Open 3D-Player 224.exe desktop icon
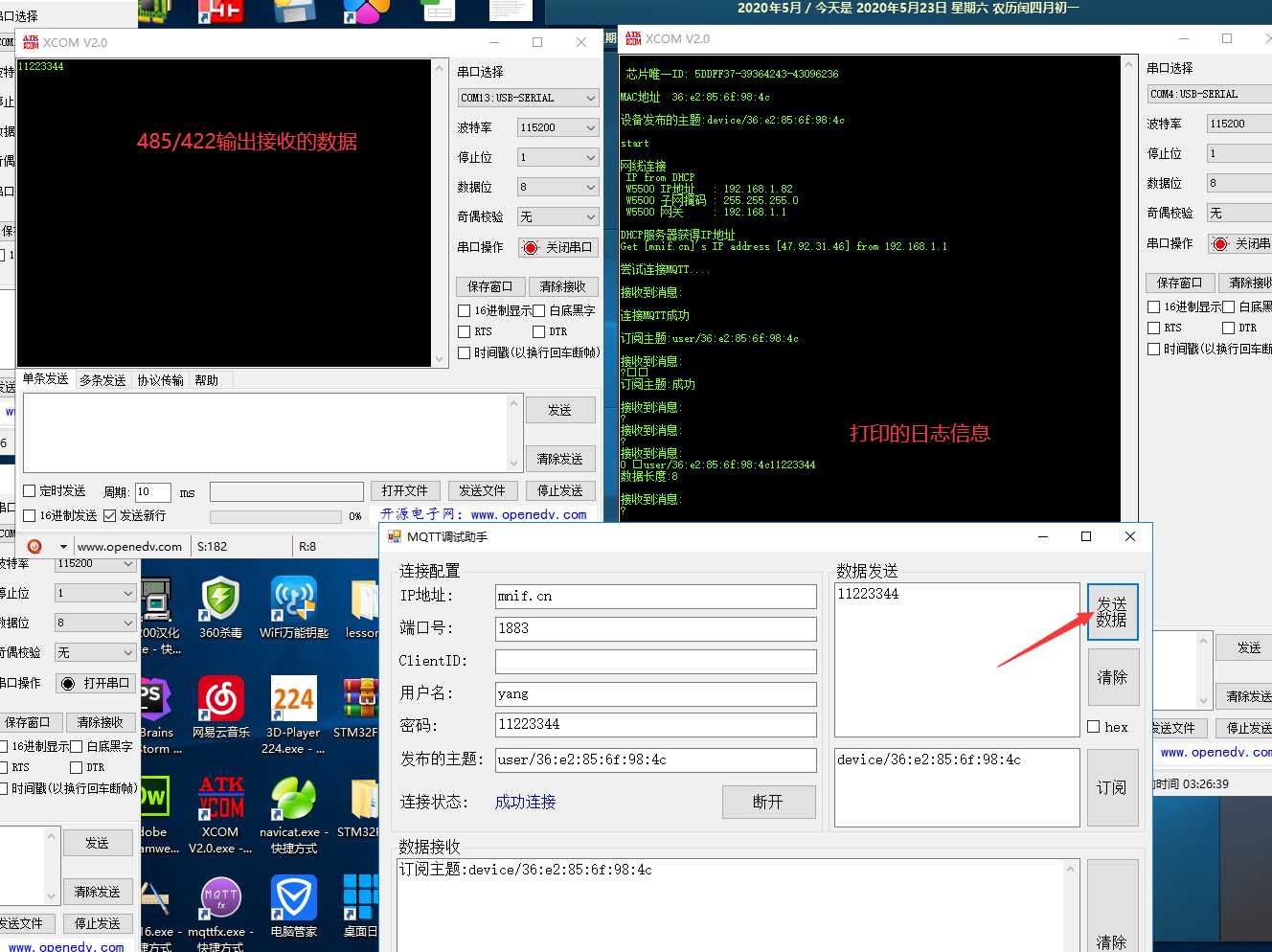 pyautogui.click(x=293, y=714)
